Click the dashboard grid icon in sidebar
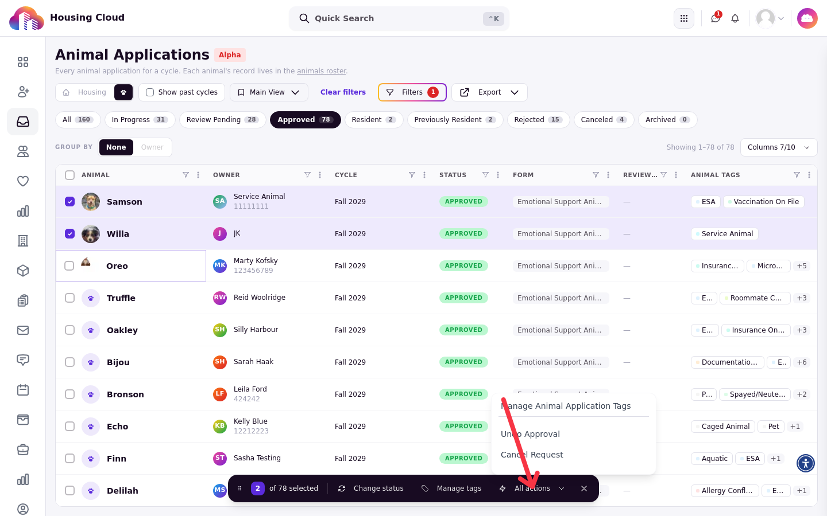 [23, 62]
